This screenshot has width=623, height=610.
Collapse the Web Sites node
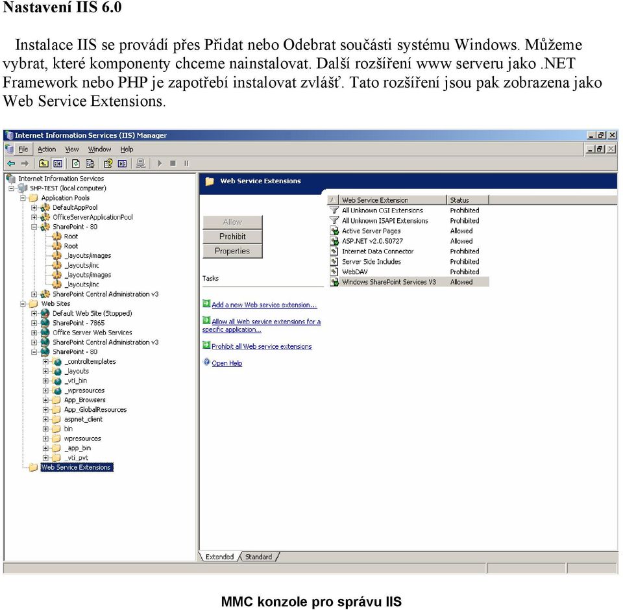[23, 304]
